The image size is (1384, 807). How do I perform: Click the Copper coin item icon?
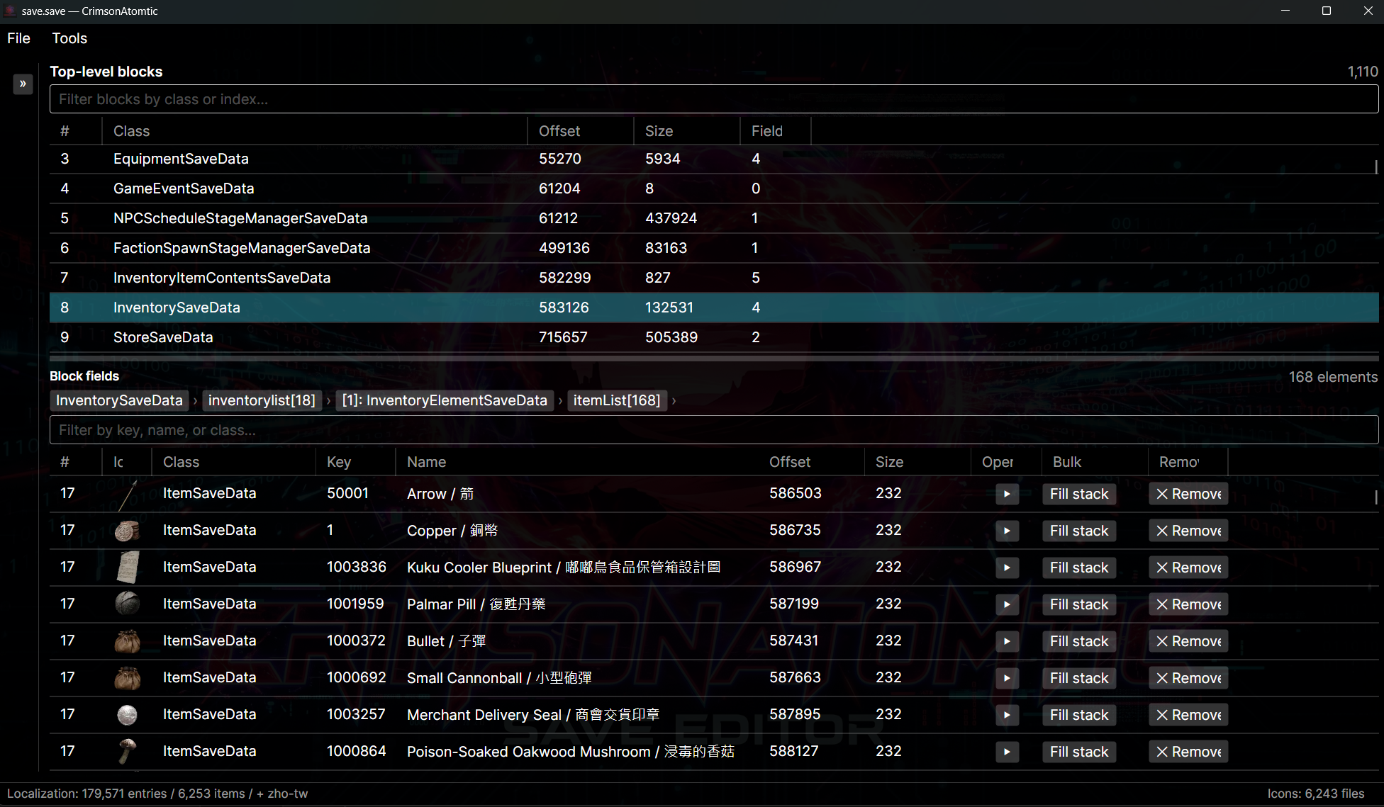128,531
